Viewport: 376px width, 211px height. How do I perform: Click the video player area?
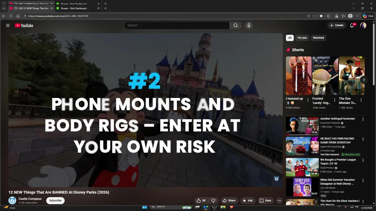tap(145, 110)
